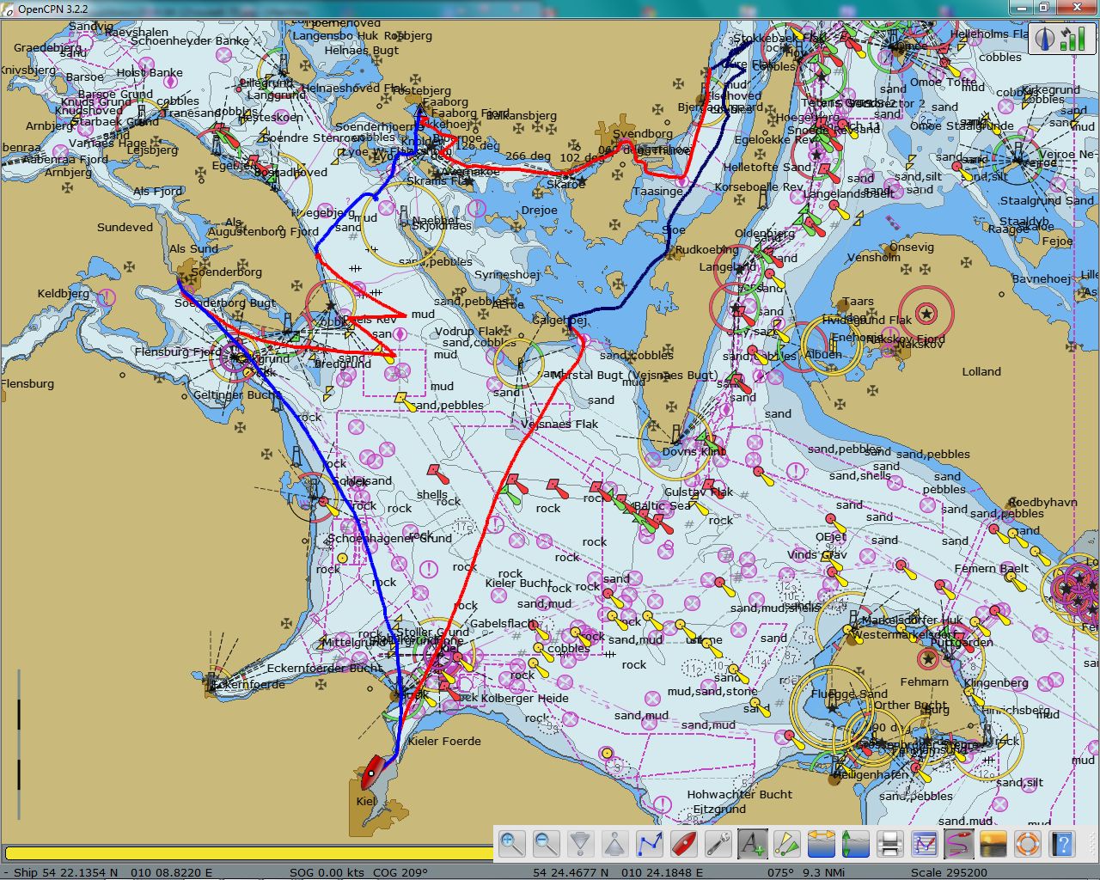
Task: Show AIS targets toggle icon
Action: [787, 844]
